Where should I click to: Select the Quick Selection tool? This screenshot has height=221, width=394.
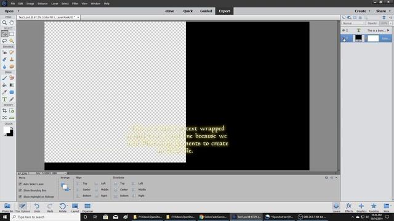pos(12,41)
